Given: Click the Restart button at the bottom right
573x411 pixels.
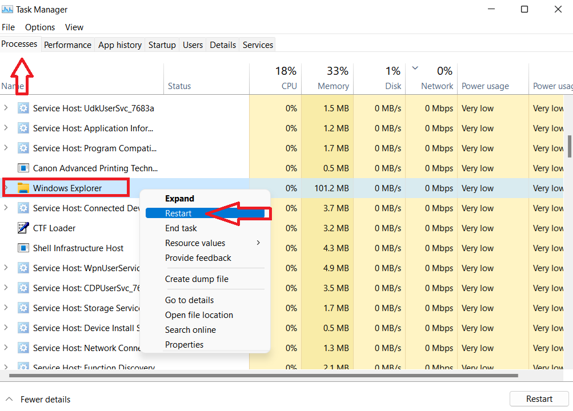Looking at the screenshot, I should pos(539,399).
